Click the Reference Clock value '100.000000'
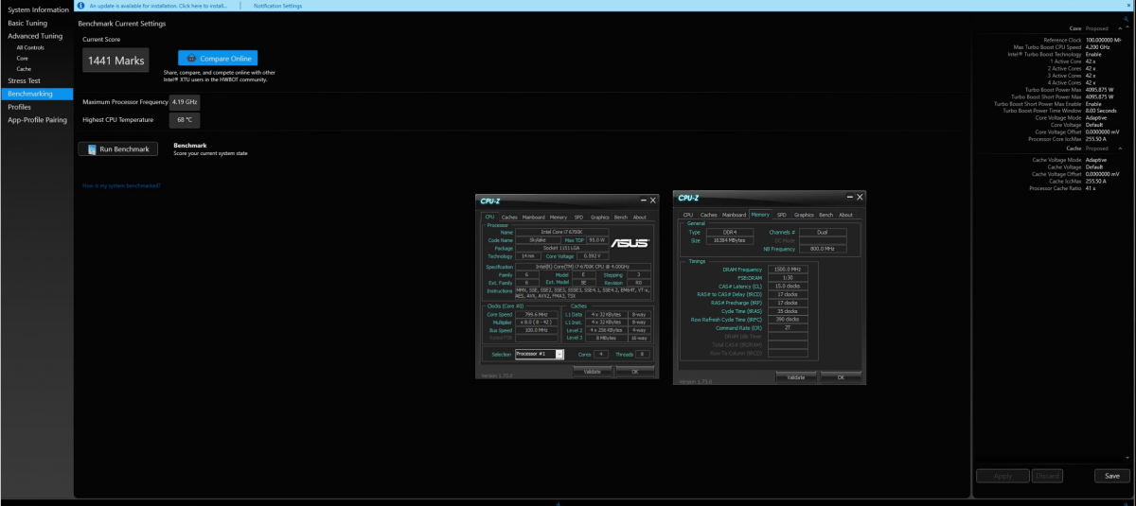 pyautogui.click(x=1104, y=40)
